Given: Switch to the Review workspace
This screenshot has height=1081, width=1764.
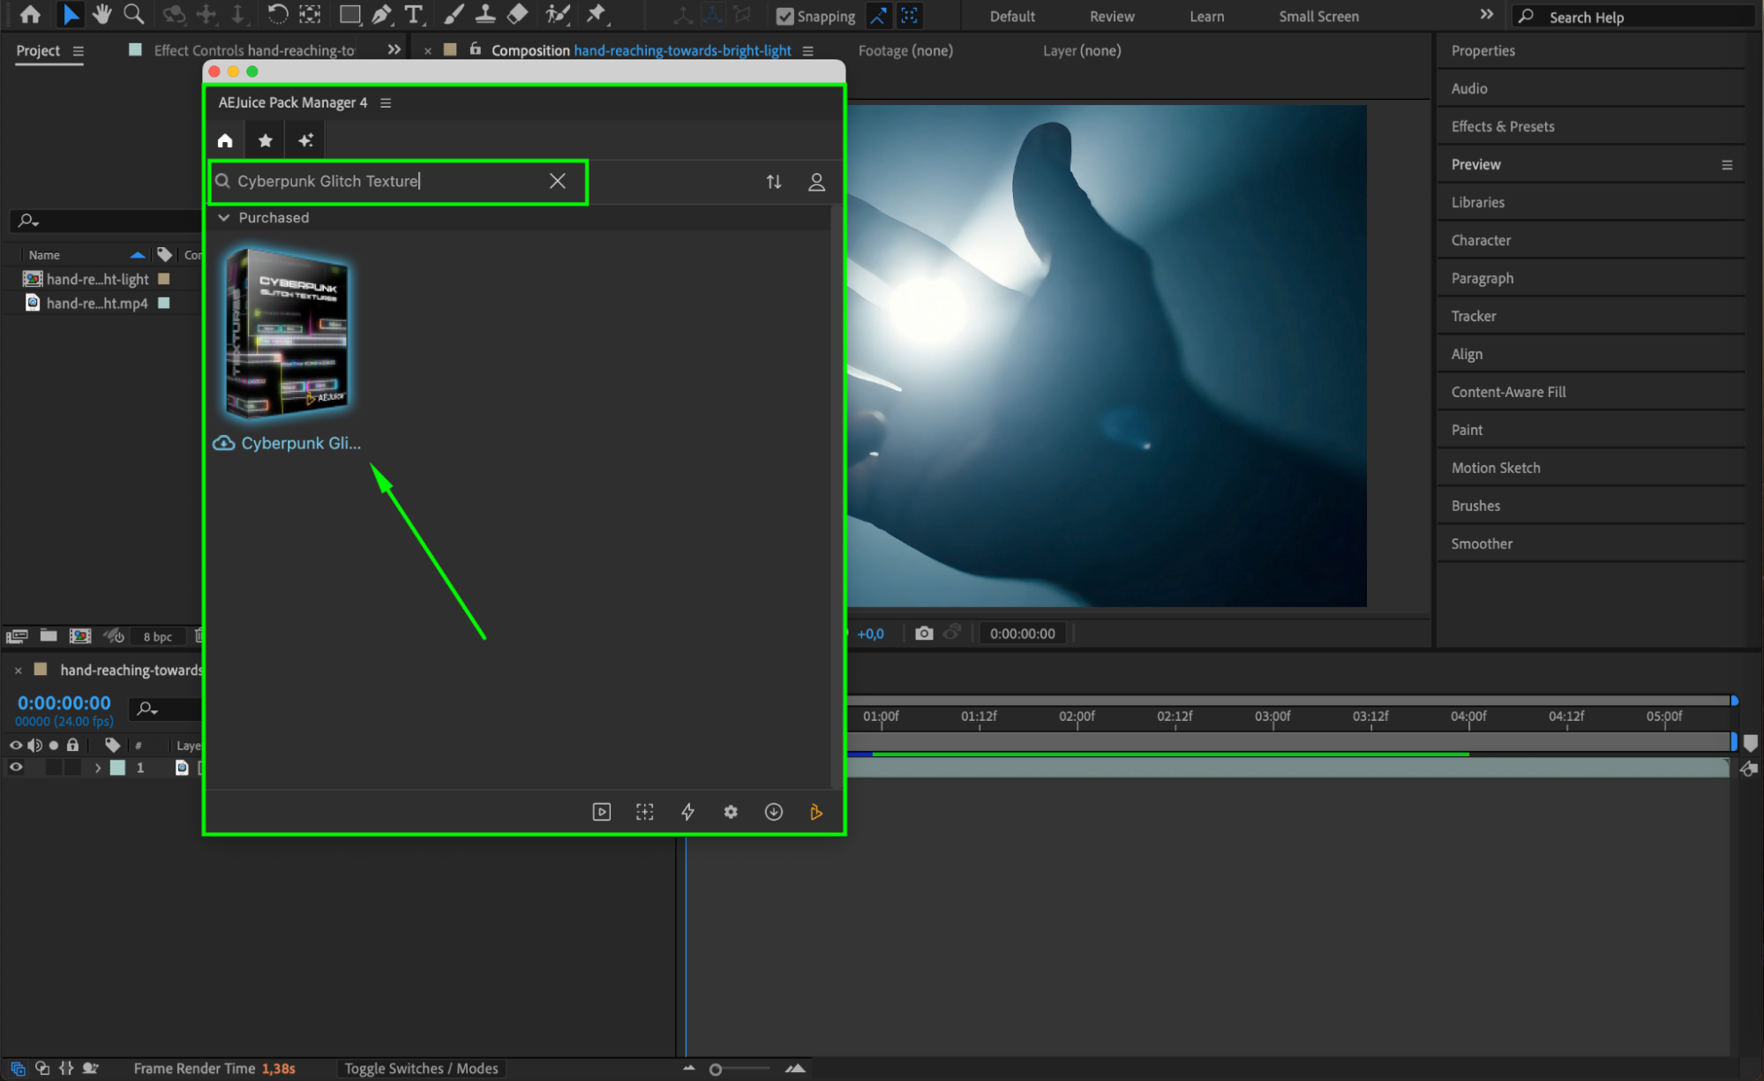Looking at the screenshot, I should (1111, 16).
